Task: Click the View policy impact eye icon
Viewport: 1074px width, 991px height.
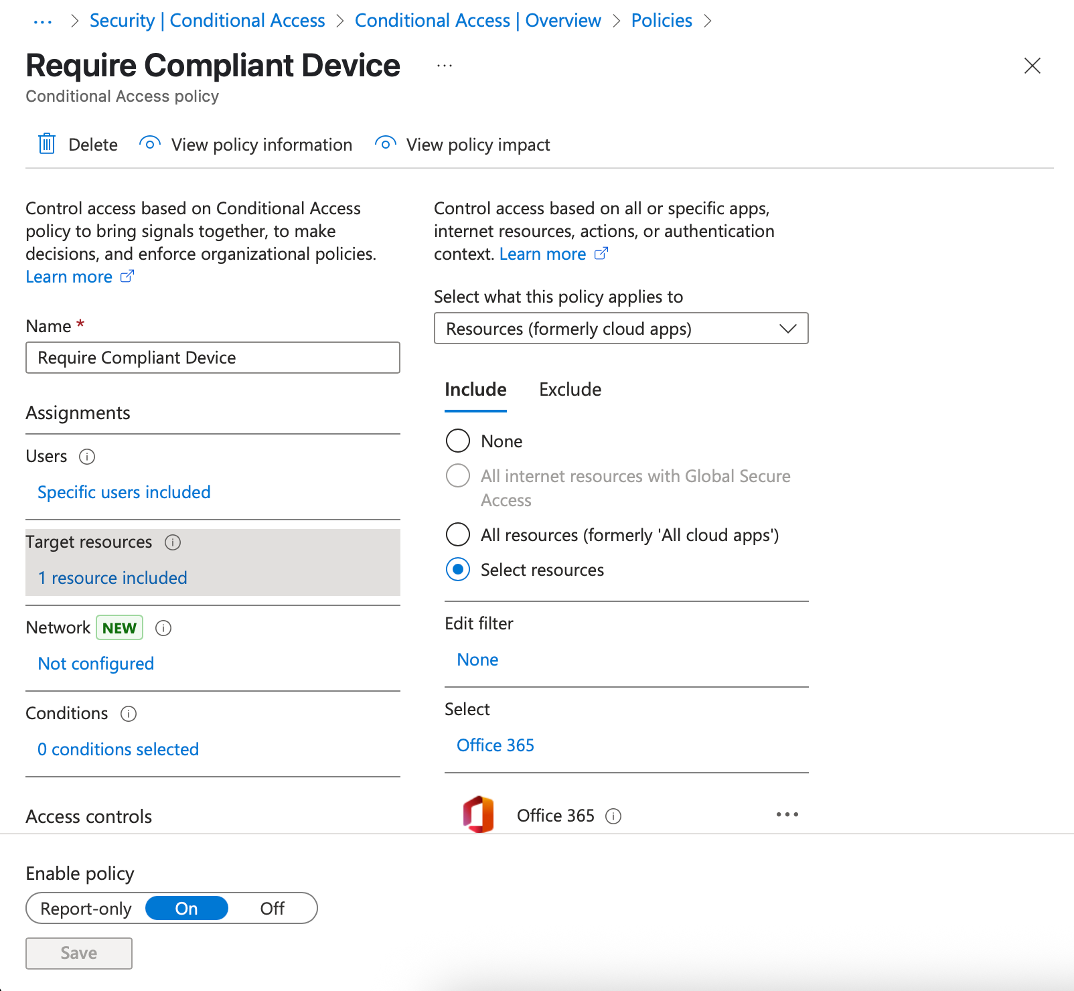Action: click(x=385, y=144)
